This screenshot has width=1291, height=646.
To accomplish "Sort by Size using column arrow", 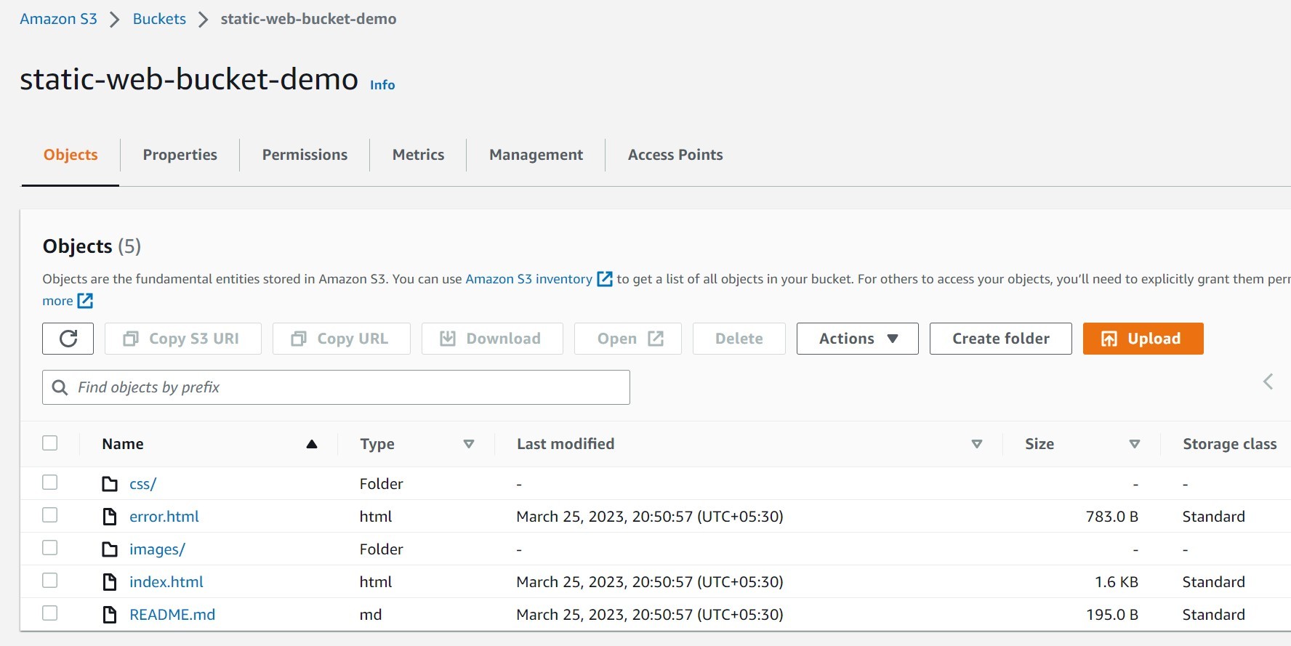I will [1134, 444].
